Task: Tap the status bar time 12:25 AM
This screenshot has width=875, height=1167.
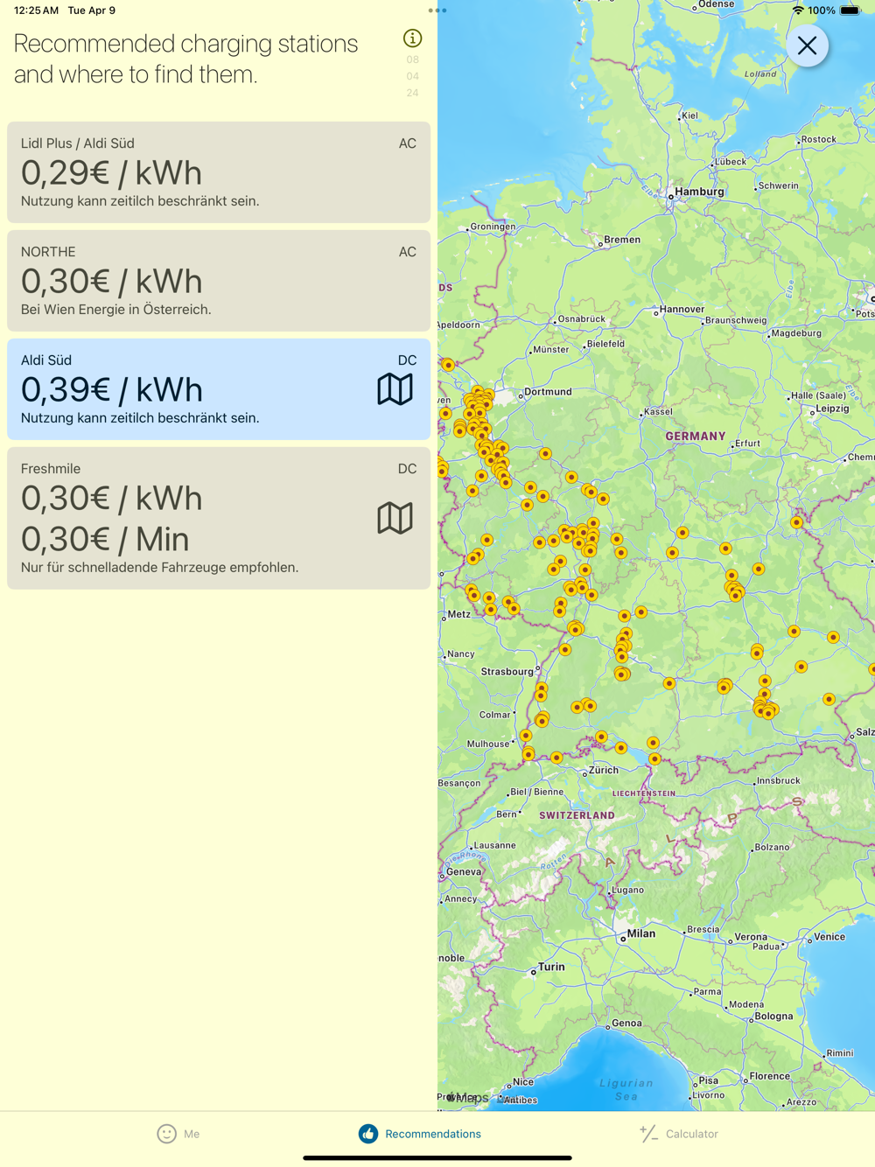Action: (x=36, y=10)
